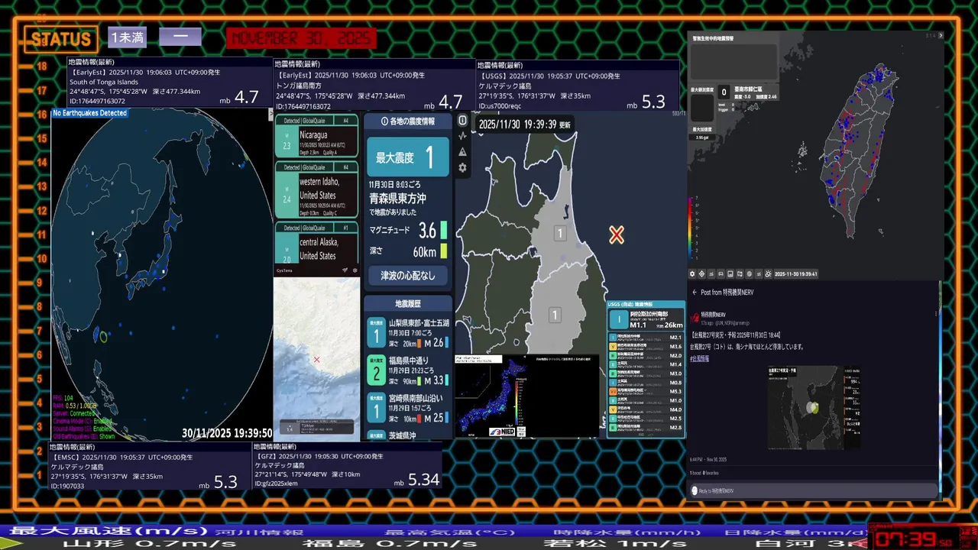Open the NIED Japan radar thumbnail
Screen dimensions: 978x550
pos(527,396)
